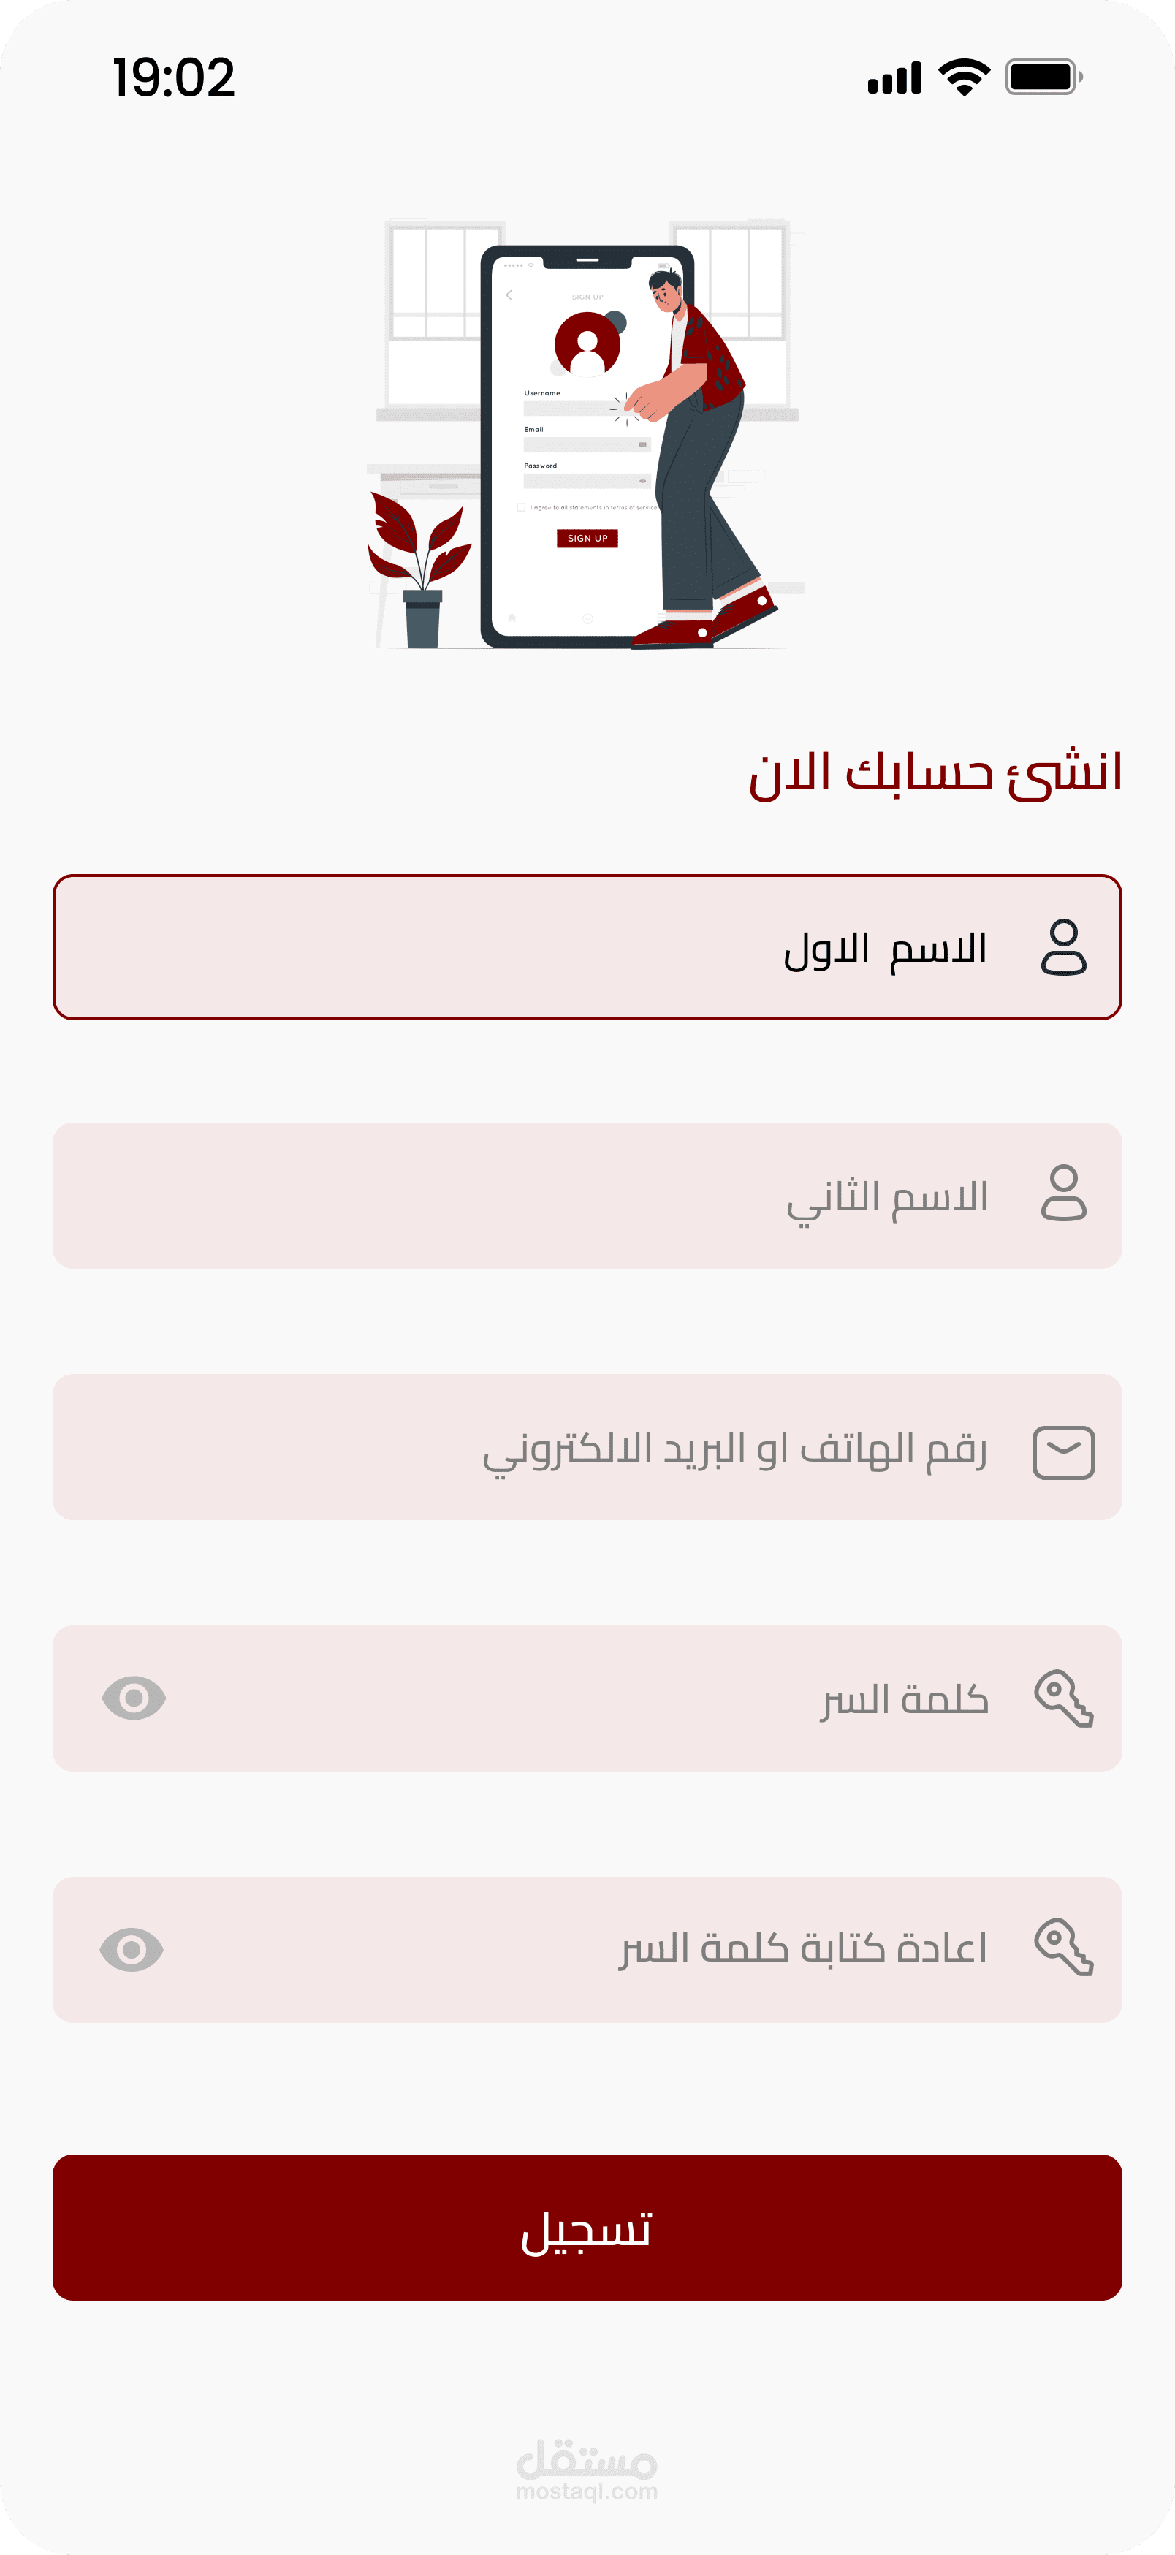The image size is (1175, 2555).
Task: Tap the 19:02 clock in status bar
Action: tap(173, 77)
